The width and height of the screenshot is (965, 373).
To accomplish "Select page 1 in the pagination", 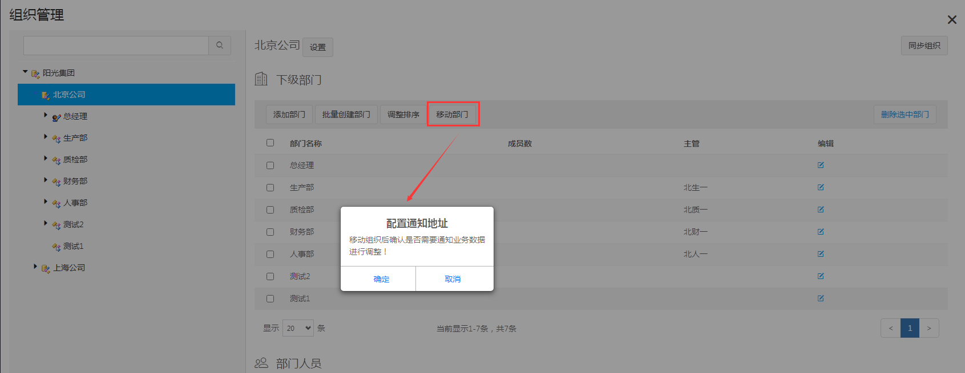I will tap(910, 328).
